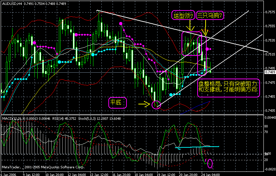
Task: Select the 20 level on indicator scale
Action: pos(266,160)
